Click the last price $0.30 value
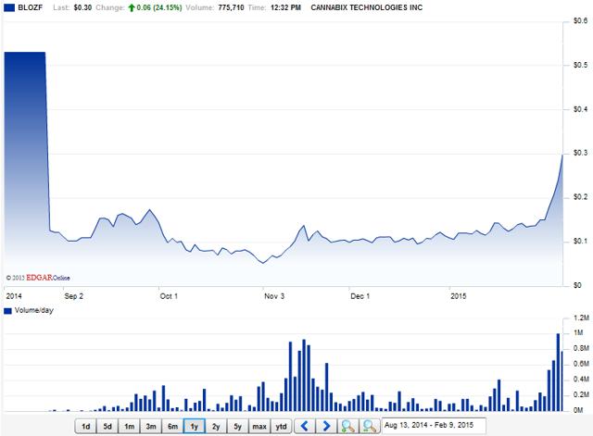 pyautogui.click(x=82, y=7)
